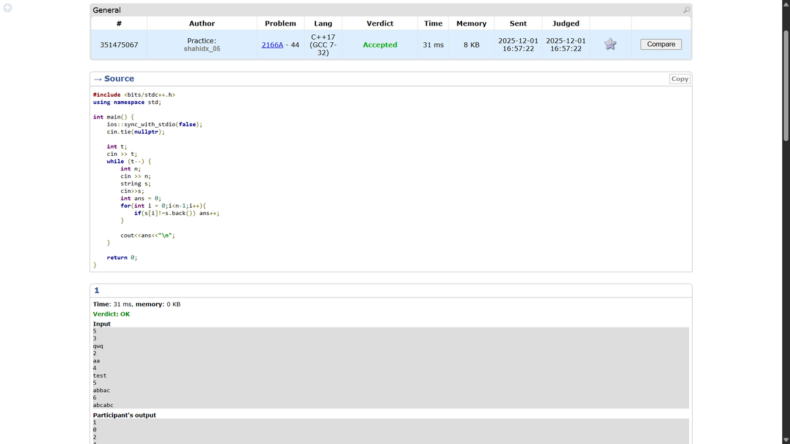Click the 'Verdict: OK' text in test 1

[x=111, y=314]
